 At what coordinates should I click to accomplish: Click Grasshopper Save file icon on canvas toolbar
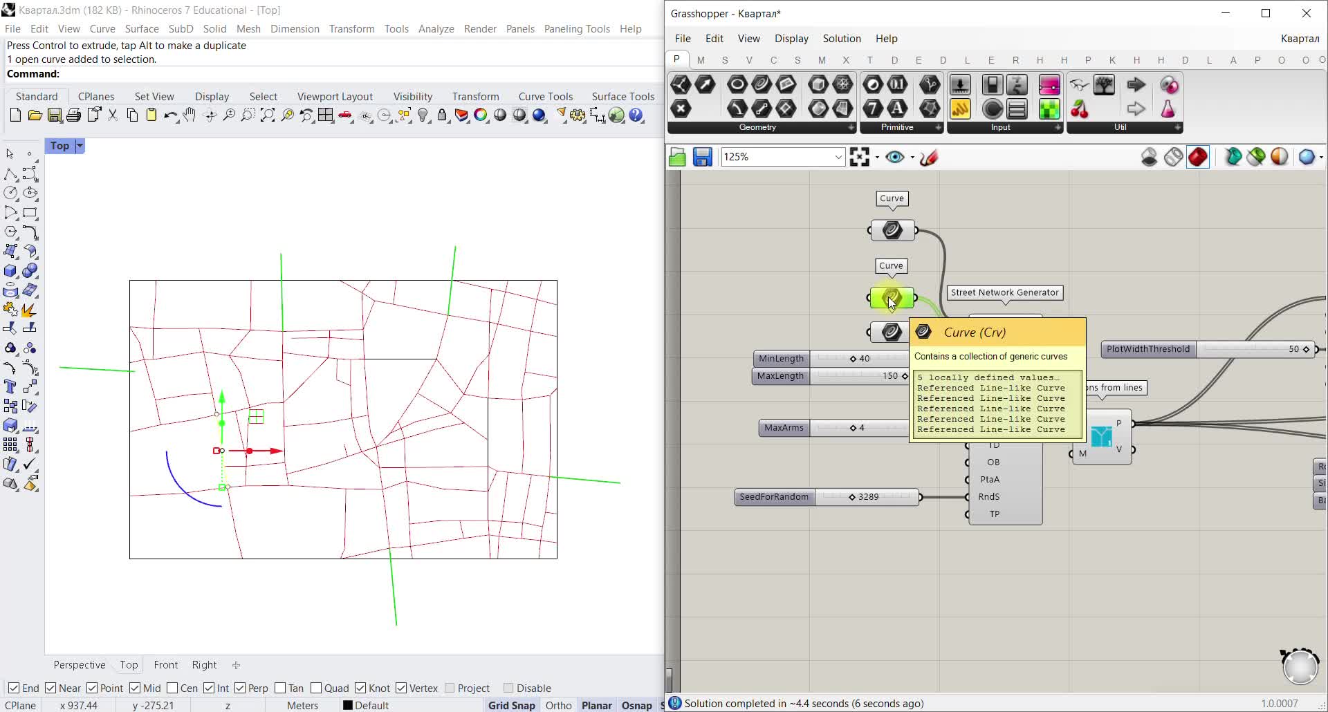click(x=702, y=158)
